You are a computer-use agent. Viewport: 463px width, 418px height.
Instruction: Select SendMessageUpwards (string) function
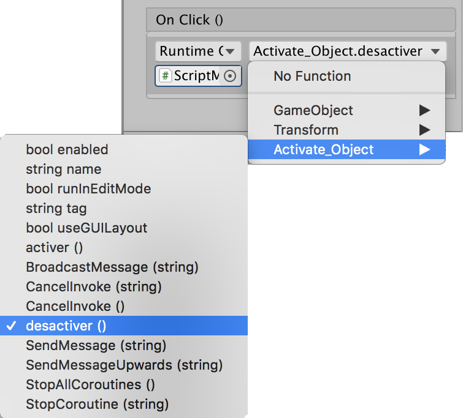(124, 365)
